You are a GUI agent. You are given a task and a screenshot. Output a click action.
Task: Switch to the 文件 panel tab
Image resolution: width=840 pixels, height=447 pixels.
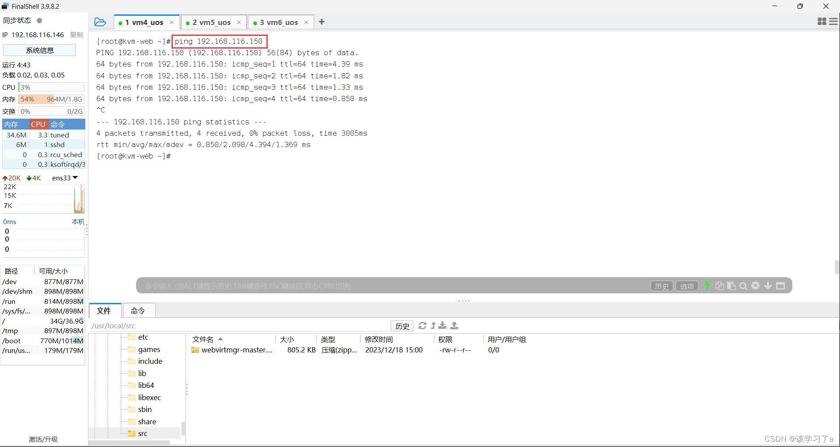pyautogui.click(x=104, y=310)
